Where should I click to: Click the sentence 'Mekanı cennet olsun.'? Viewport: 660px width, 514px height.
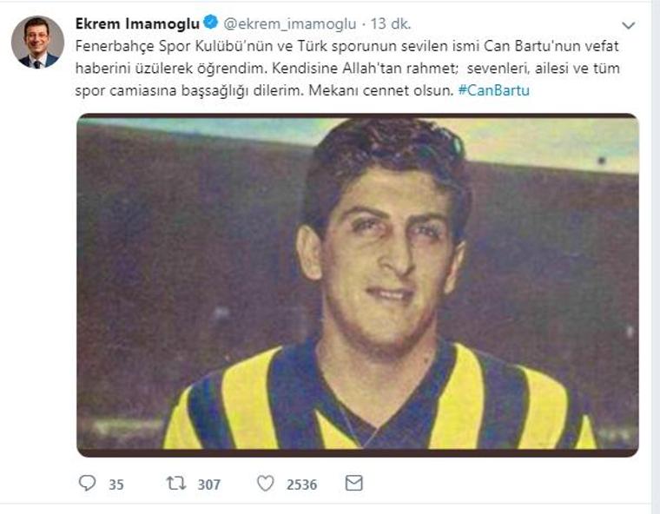(381, 90)
